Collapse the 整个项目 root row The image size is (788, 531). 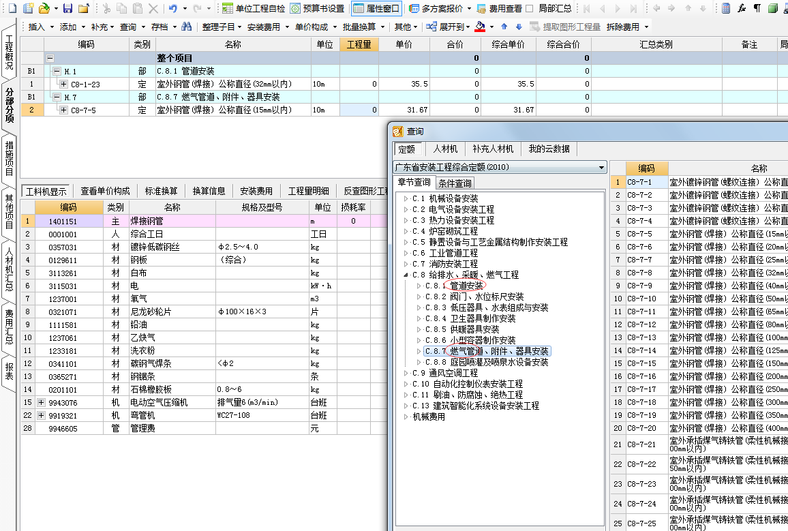click(50, 58)
